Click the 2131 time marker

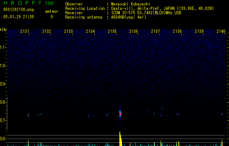25,31
